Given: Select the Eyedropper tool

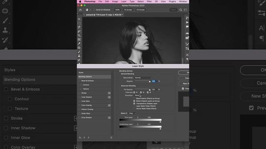Looking at the screenshot, I should click(79, 43).
